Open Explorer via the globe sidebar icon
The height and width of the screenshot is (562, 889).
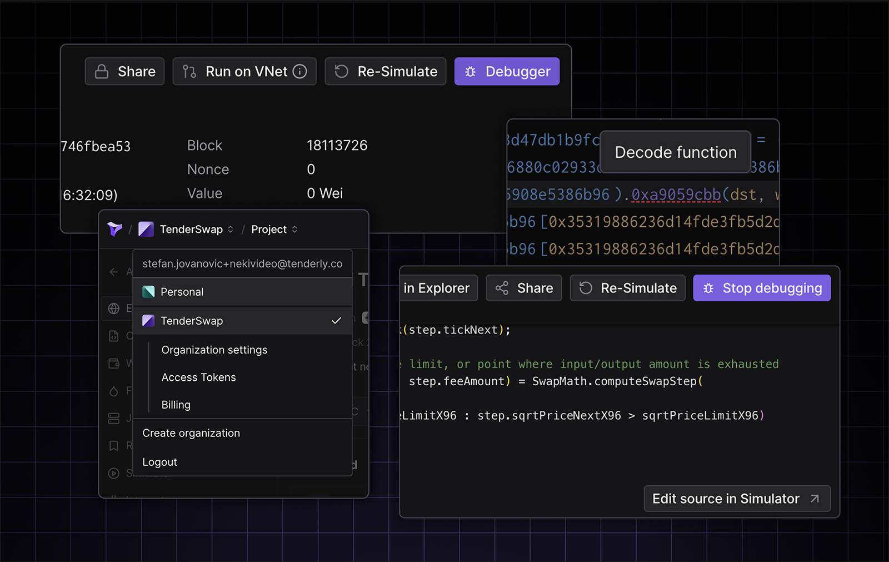click(115, 309)
